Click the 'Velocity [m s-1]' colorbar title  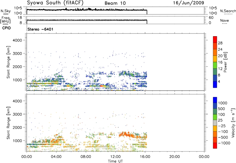tap(233, 123)
